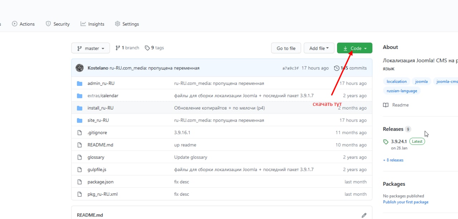Viewport: 458px width, 219px height.
Task: Click the edit README pencil icon
Action: pyautogui.click(x=364, y=215)
